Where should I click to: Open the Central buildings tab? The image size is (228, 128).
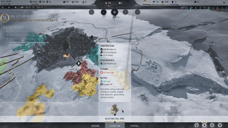tap(134, 126)
